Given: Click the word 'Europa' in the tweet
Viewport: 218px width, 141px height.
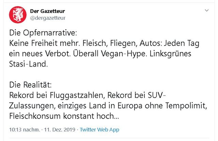Looking at the screenshot, I should 130,106.
